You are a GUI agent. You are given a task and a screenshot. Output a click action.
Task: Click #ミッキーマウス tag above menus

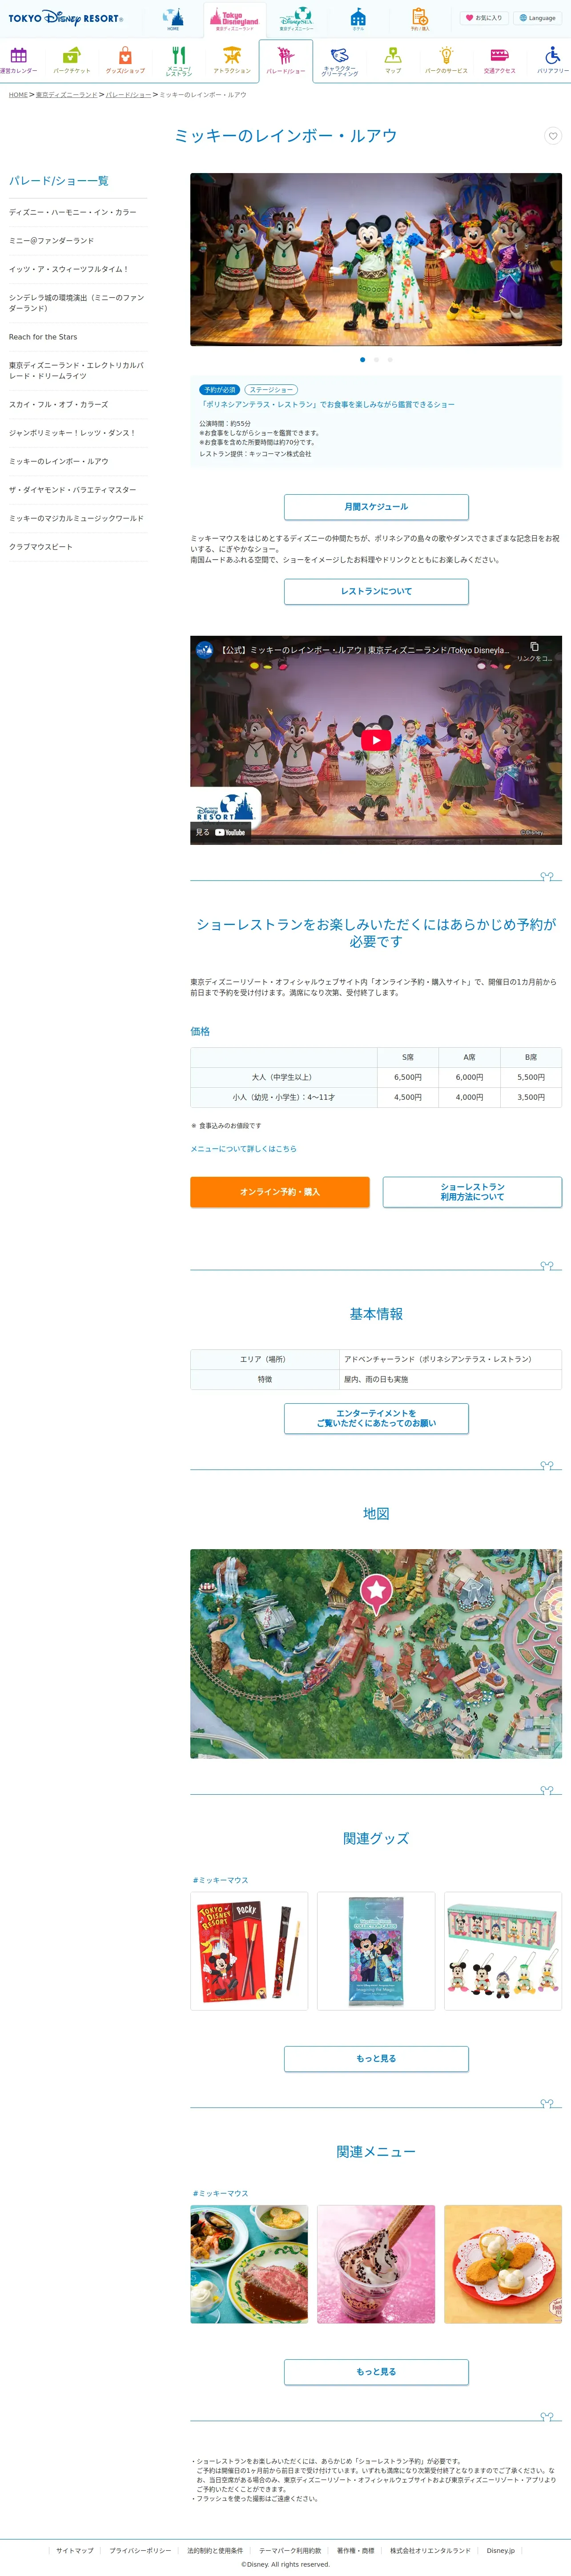point(220,2194)
